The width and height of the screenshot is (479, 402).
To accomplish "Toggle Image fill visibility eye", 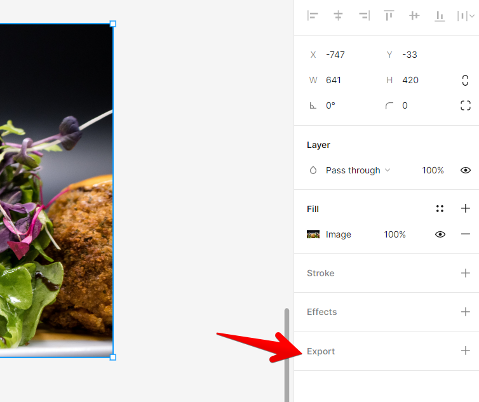I will click(x=440, y=234).
